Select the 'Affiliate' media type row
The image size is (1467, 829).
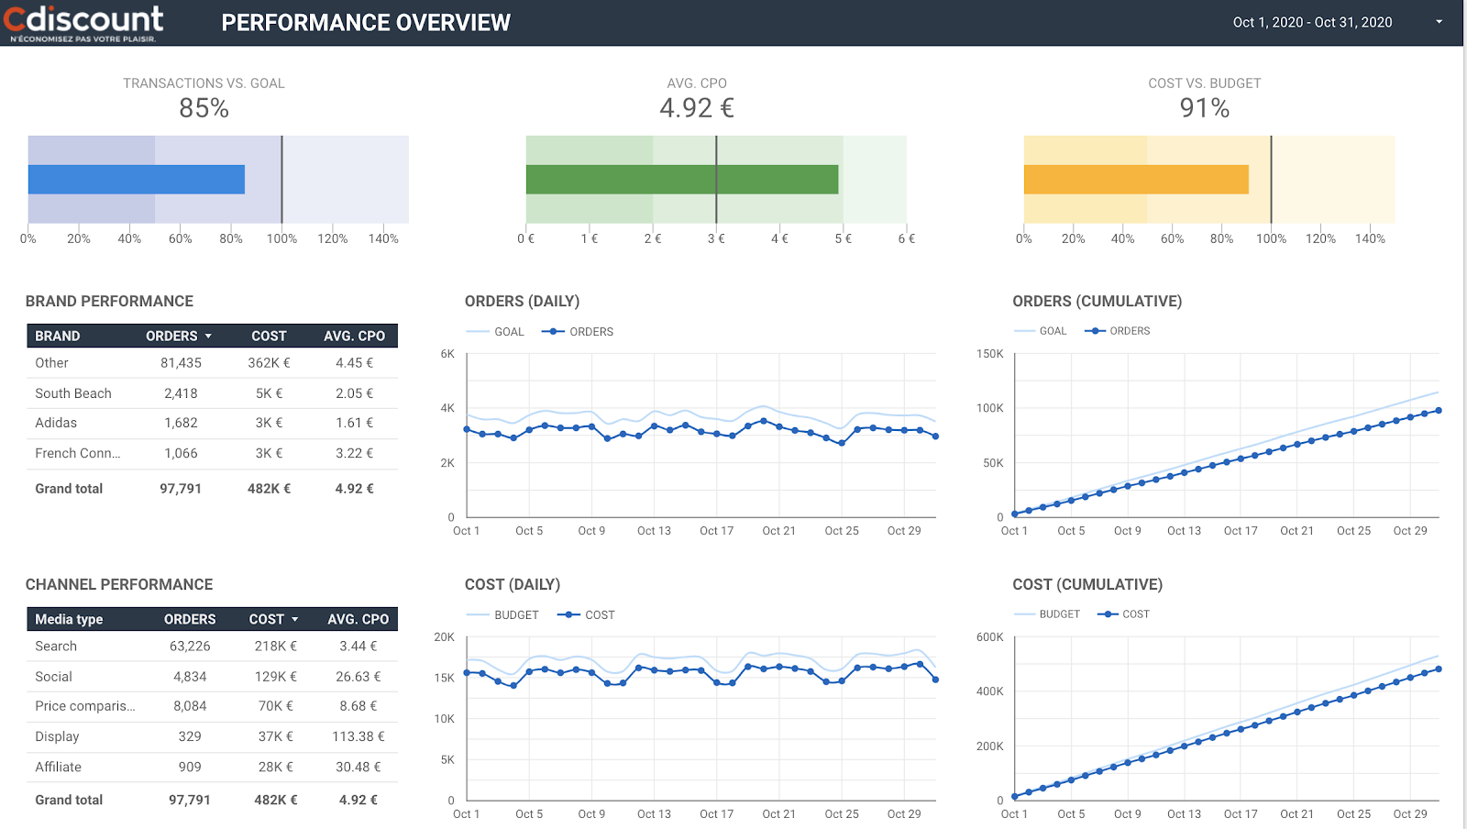coord(212,767)
